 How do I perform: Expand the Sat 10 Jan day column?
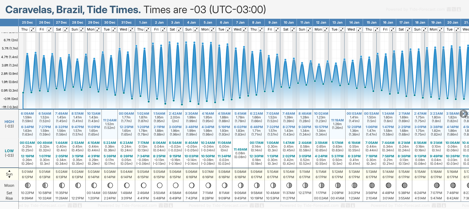point(293,29)
